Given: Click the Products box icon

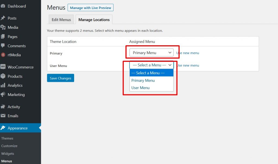Looking at the screenshot, I should tap(3, 76).
